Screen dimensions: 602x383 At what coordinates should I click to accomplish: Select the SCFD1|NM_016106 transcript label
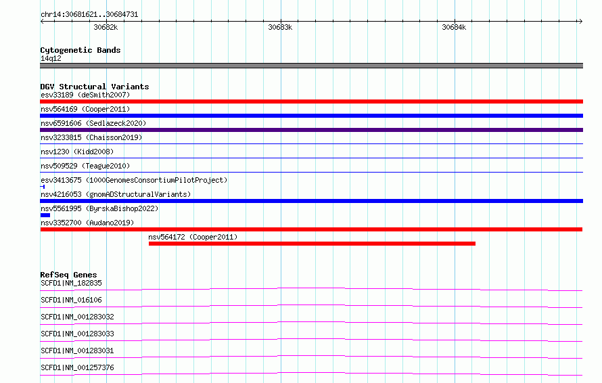click(71, 300)
